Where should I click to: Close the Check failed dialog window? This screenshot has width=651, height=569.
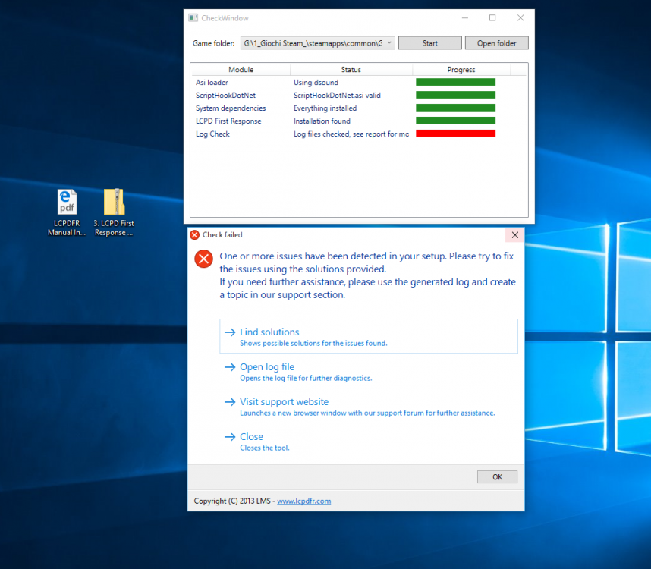[x=514, y=235]
